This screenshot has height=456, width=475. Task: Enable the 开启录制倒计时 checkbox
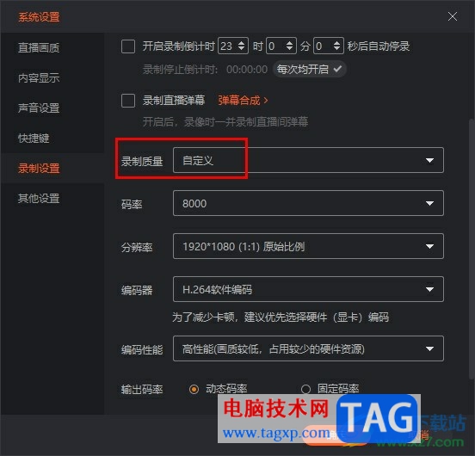128,46
